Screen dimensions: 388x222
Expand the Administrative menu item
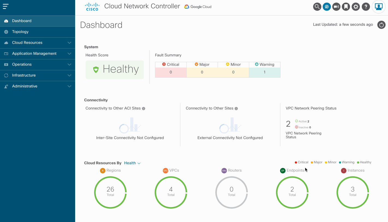click(37, 86)
